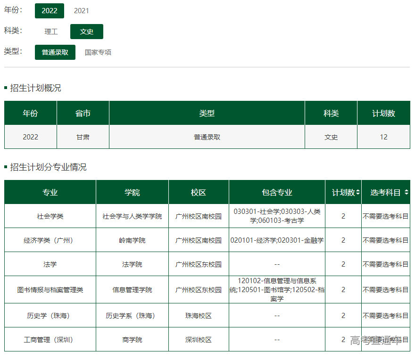415x359 pixels.
Task: Select the 普通录取 admission type
Action: [55, 52]
